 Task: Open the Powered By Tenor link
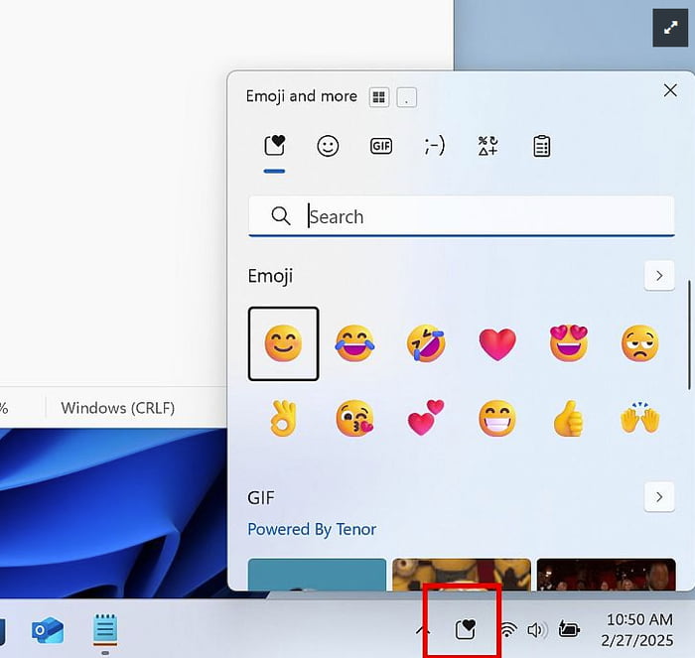(312, 529)
